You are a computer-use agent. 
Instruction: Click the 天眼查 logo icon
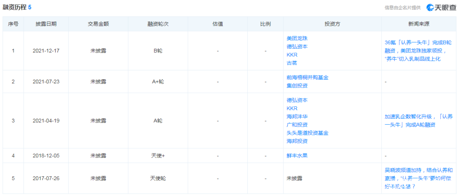(430, 8)
